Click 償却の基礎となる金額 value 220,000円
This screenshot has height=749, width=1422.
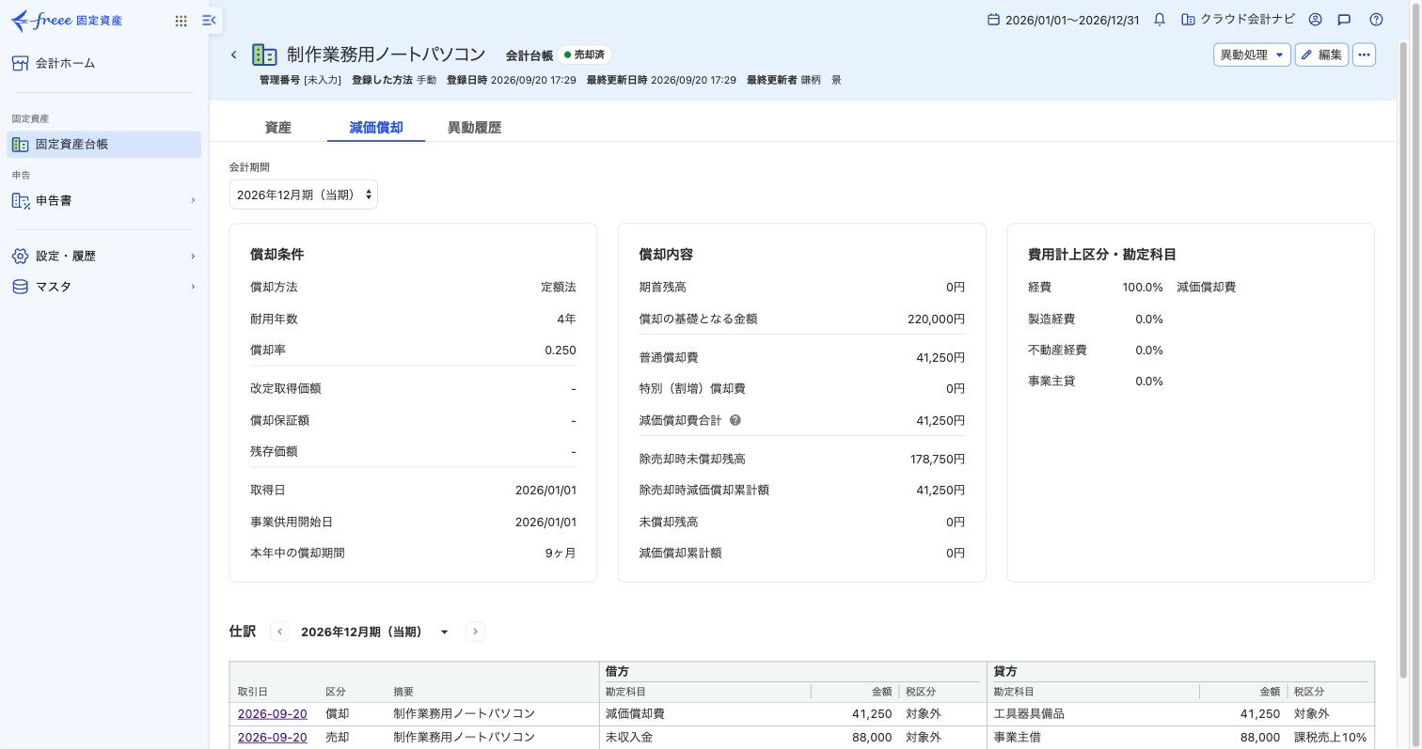[936, 319]
